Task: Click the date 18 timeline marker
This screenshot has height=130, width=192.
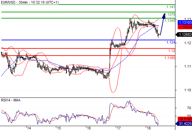Action: (x=148, y=128)
